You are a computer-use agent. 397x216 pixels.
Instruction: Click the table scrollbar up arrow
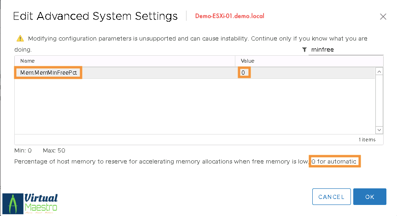(x=379, y=72)
